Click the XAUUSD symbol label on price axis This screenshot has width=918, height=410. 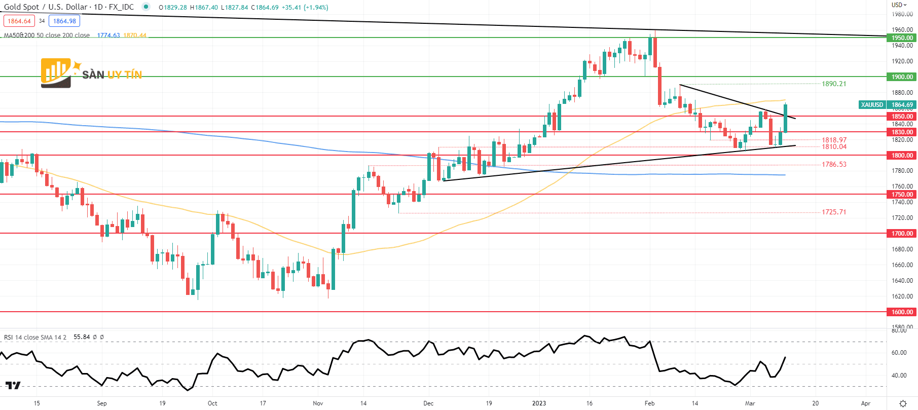click(x=872, y=105)
